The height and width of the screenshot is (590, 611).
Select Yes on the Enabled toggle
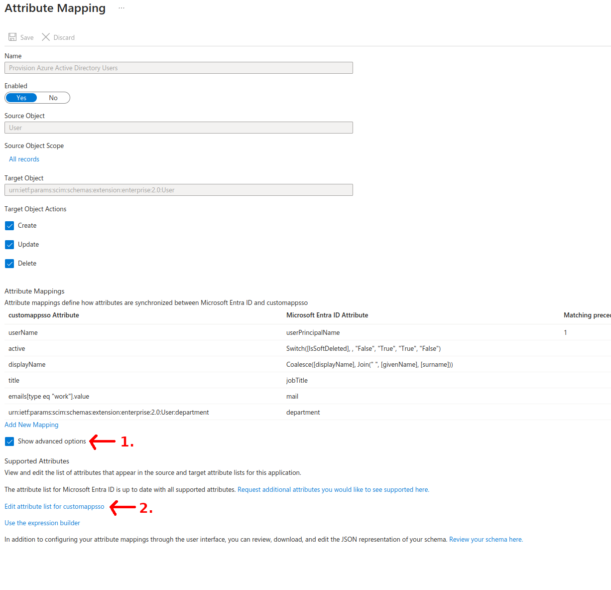point(21,98)
